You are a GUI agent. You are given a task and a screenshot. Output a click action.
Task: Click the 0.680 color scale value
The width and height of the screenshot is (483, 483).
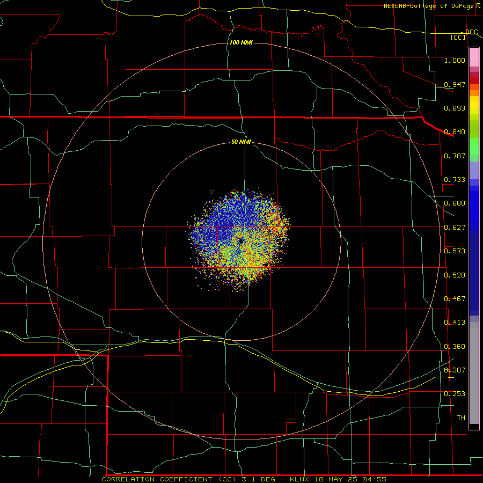click(x=455, y=203)
